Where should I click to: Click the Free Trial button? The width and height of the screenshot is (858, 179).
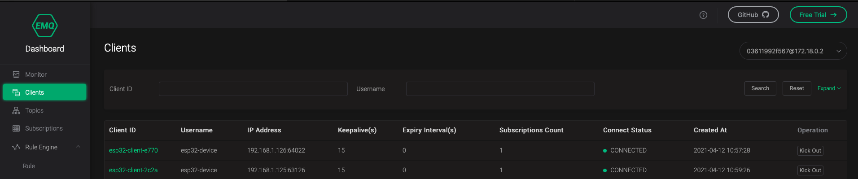point(818,15)
